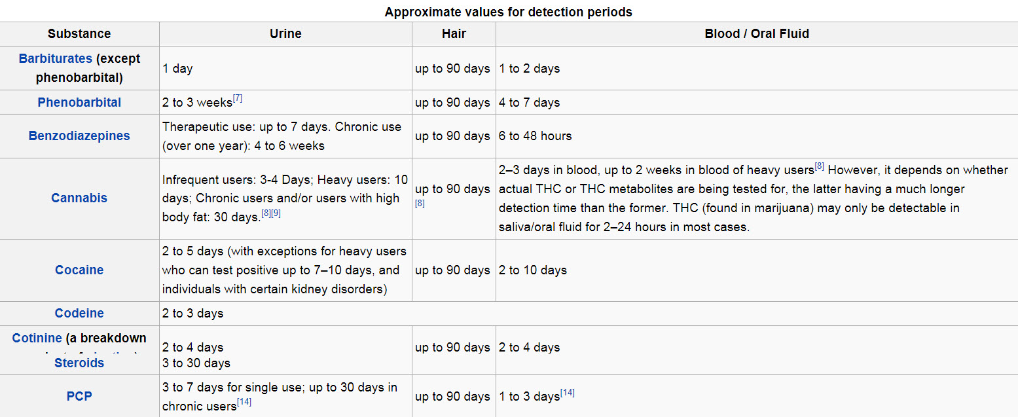
Task: Open the Barbiturates link
Action: [x=56, y=58]
